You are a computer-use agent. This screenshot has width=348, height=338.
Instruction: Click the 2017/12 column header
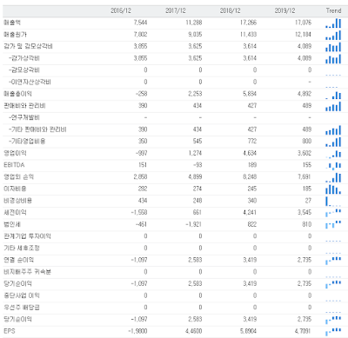pyautogui.click(x=176, y=11)
